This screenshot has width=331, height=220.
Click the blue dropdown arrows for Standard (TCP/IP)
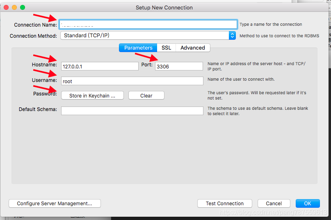click(x=232, y=35)
